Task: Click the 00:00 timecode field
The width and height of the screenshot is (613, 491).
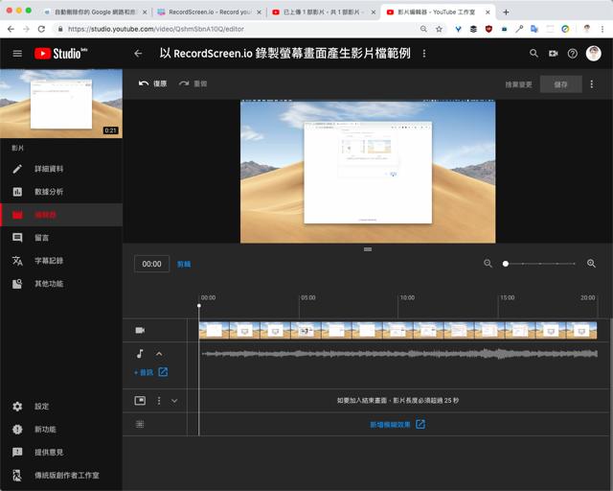Action: (x=151, y=264)
